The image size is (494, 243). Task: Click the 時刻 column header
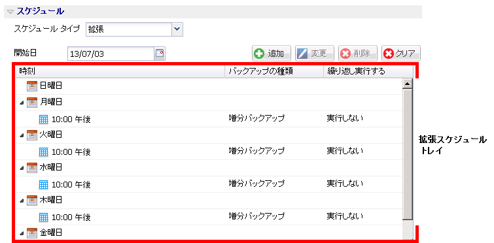pyautogui.click(x=120, y=71)
